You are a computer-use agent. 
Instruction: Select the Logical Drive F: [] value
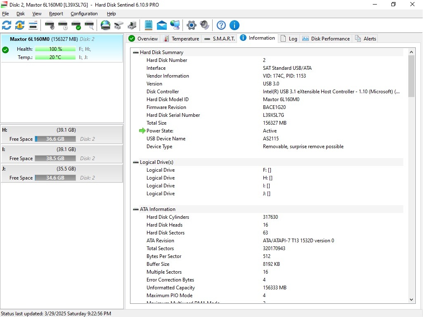point(267,170)
